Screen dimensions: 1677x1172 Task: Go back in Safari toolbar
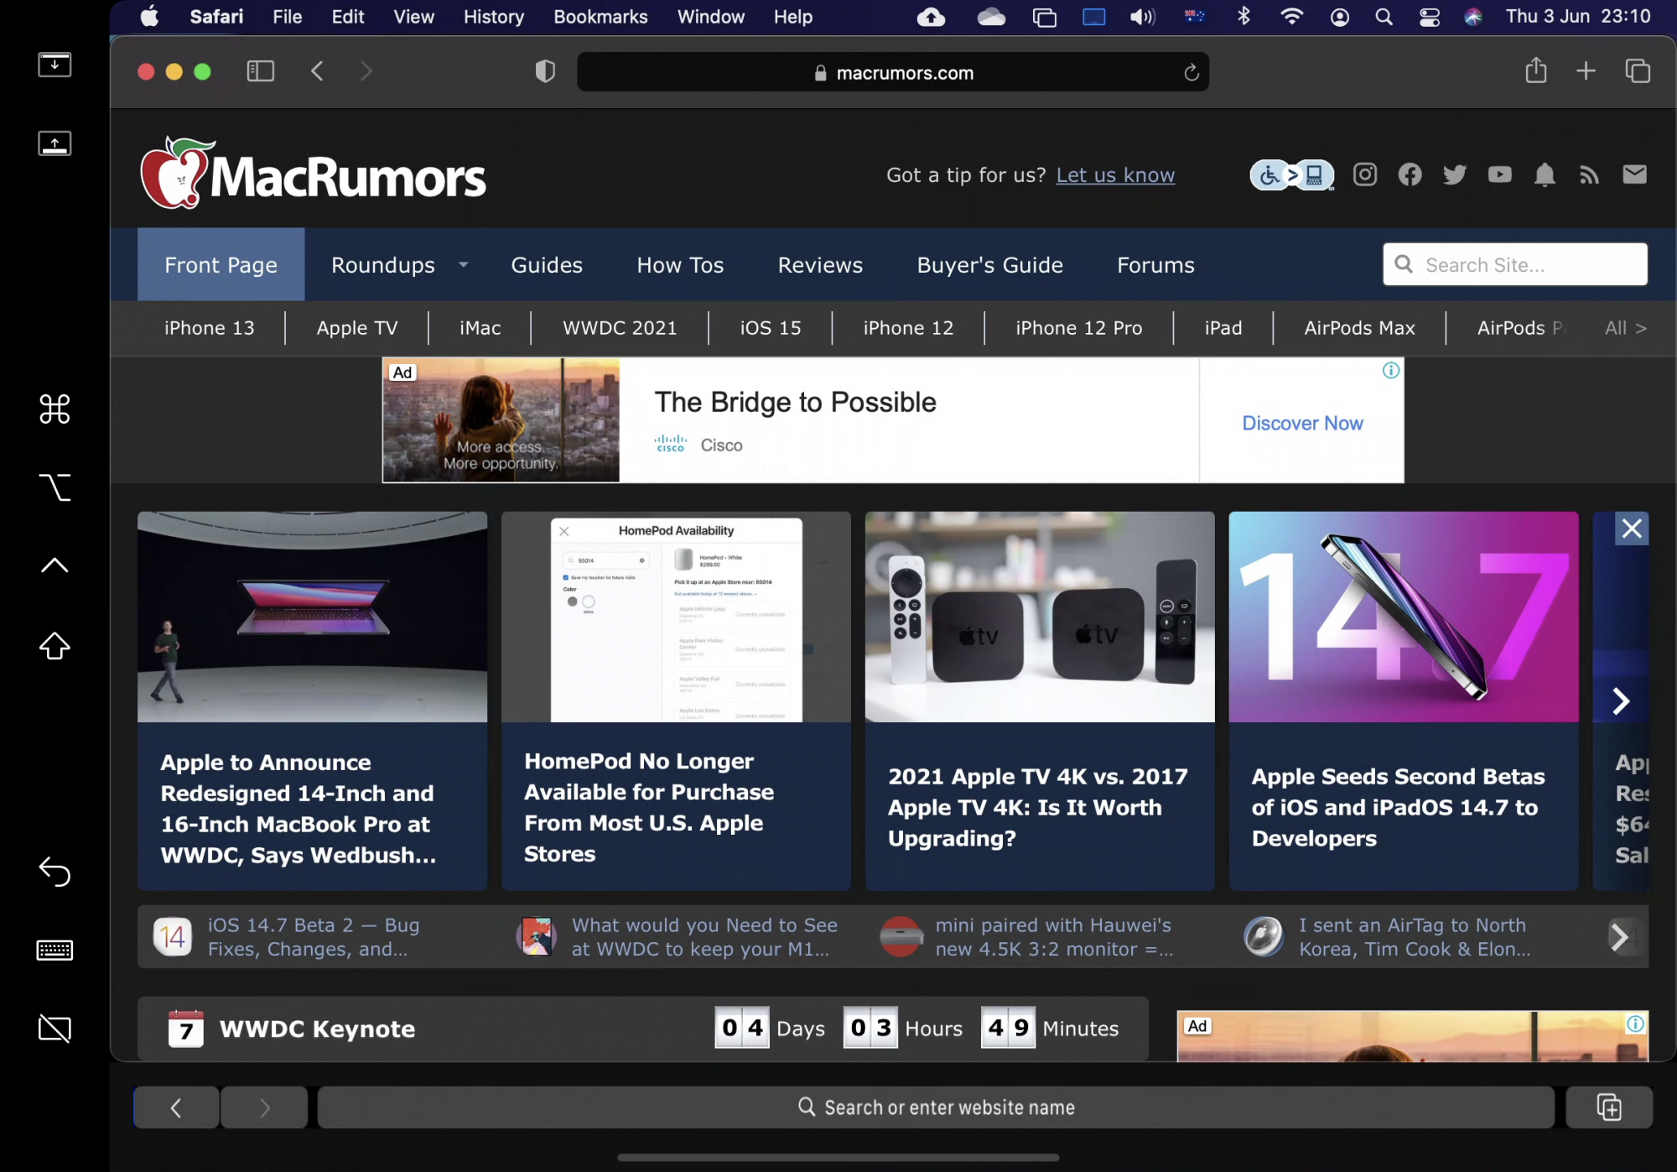317,71
